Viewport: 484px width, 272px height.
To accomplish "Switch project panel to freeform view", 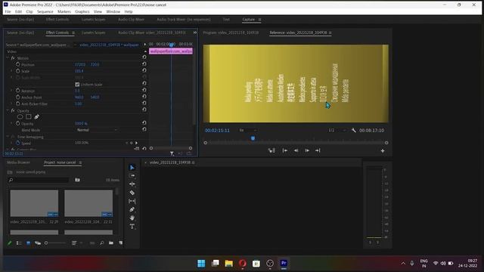I will [38, 243].
